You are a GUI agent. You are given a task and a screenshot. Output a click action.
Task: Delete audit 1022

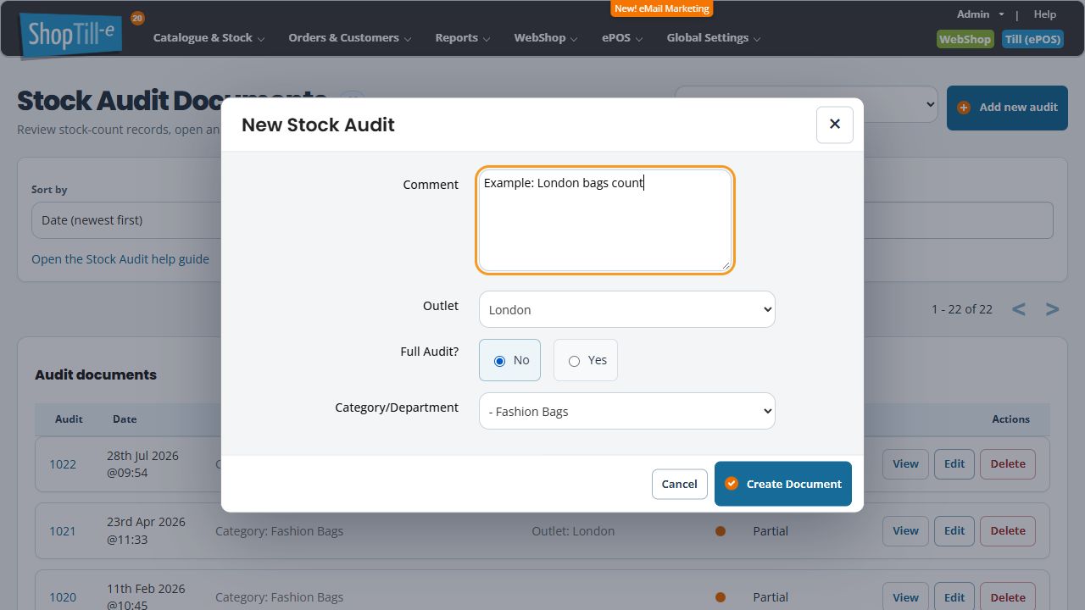1008,464
